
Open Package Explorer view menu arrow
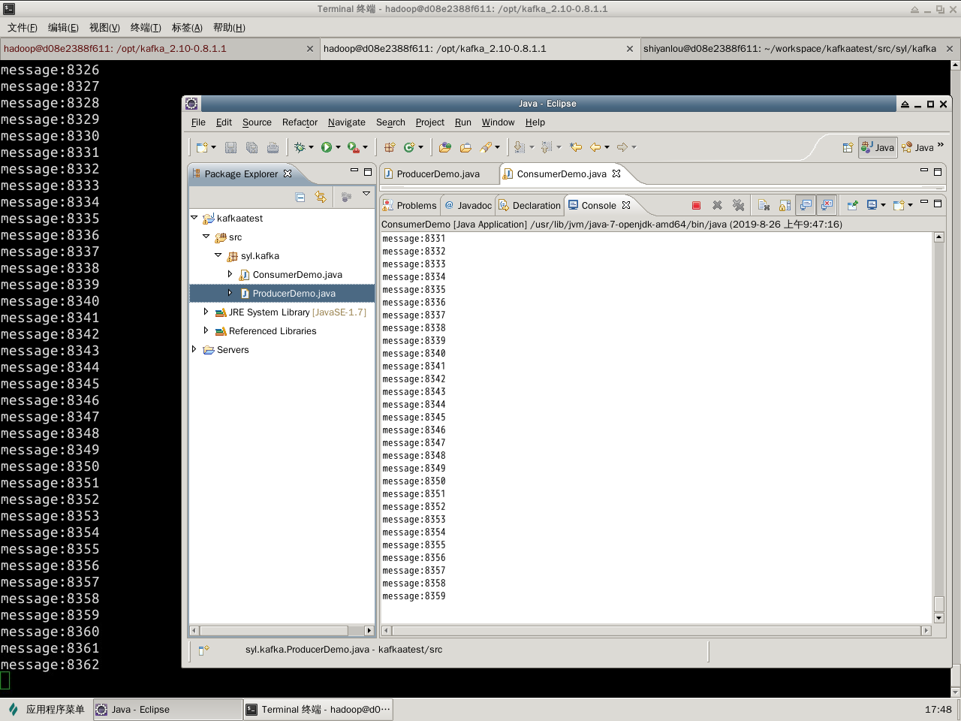pyautogui.click(x=366, y=194)
